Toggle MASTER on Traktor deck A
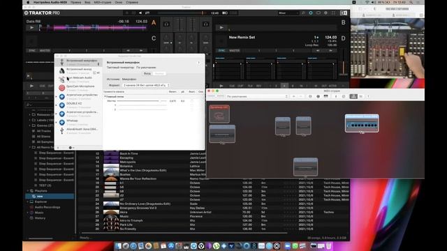The height and width of the screenshot is (251, 447). pyautogui.click(x=45, y=51)
